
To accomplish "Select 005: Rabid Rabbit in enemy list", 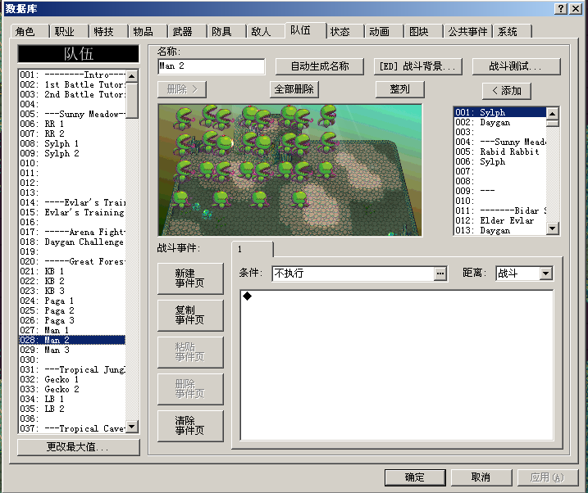I will pyautogui.click(x=500, y=152).
